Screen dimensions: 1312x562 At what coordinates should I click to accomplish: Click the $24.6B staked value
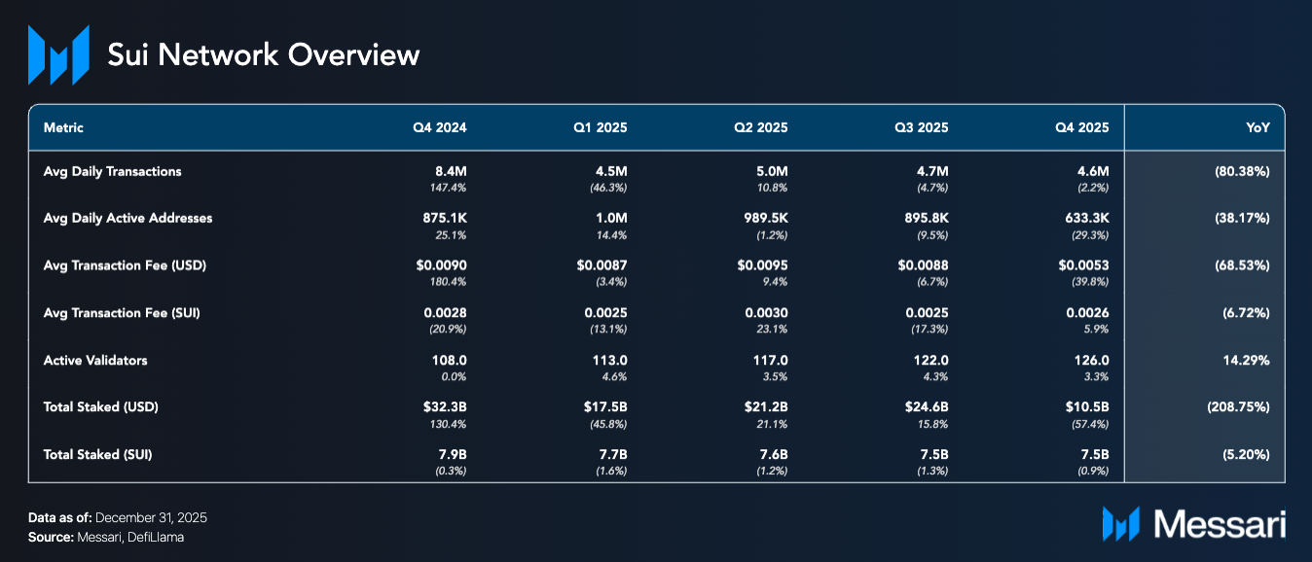pyautogui.click(x=928, y=407)
